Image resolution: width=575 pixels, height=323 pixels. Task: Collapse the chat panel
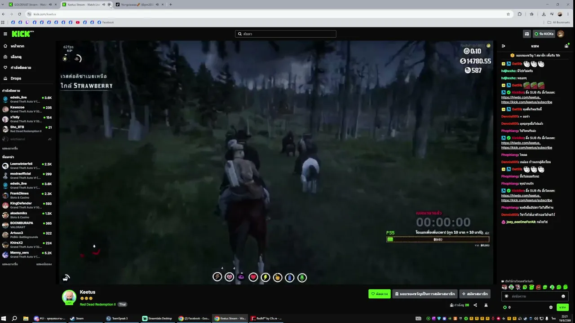504,46
